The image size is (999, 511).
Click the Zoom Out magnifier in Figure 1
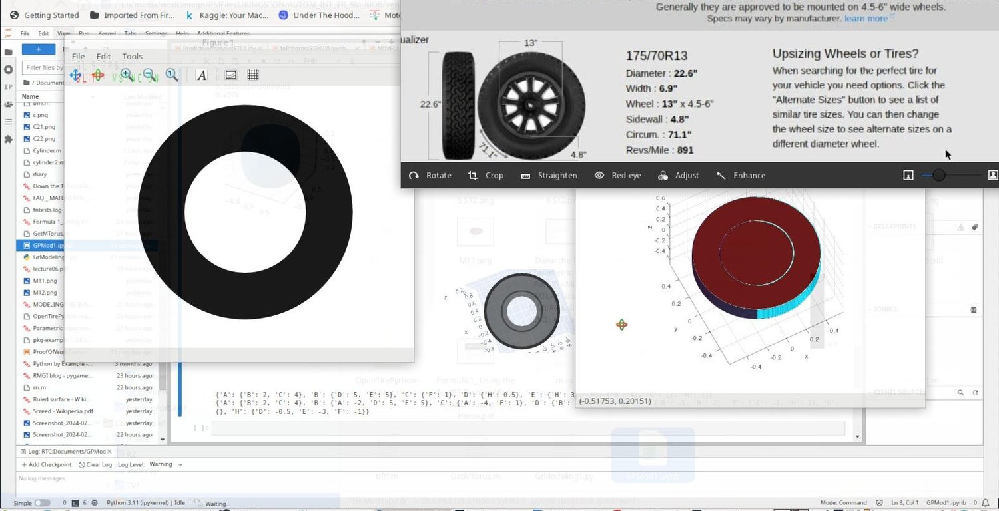[x=149, y=75]
